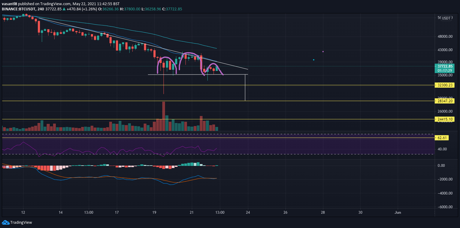Click the RSI 40.00 axis label

click(442, 149)
